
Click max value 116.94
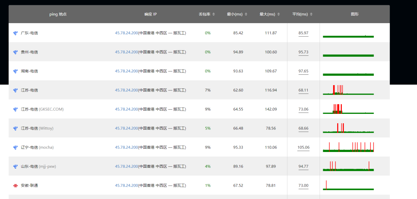pos(271,90)
